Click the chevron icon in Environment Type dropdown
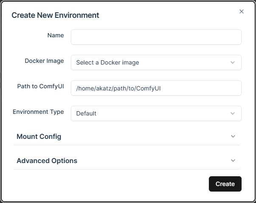Screen dimensions: 256x203 (x=233, y=113)
